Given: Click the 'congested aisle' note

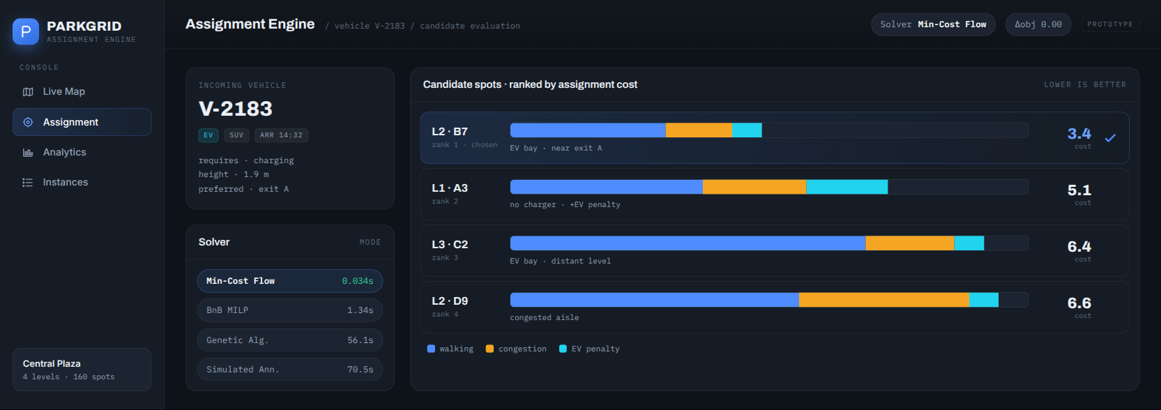Looking at the screenshot, I should coord(545,317).
